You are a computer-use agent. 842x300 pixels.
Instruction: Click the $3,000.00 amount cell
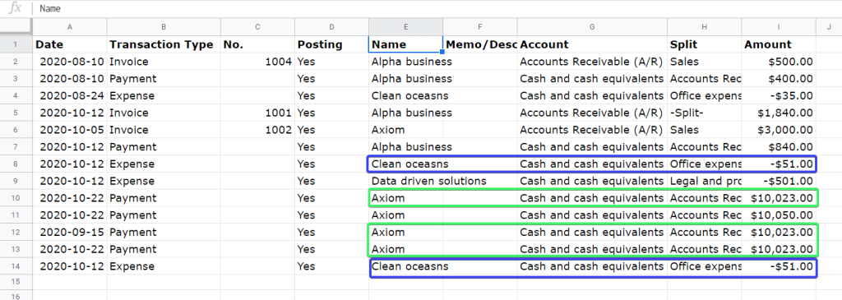[x=779, y=130]
